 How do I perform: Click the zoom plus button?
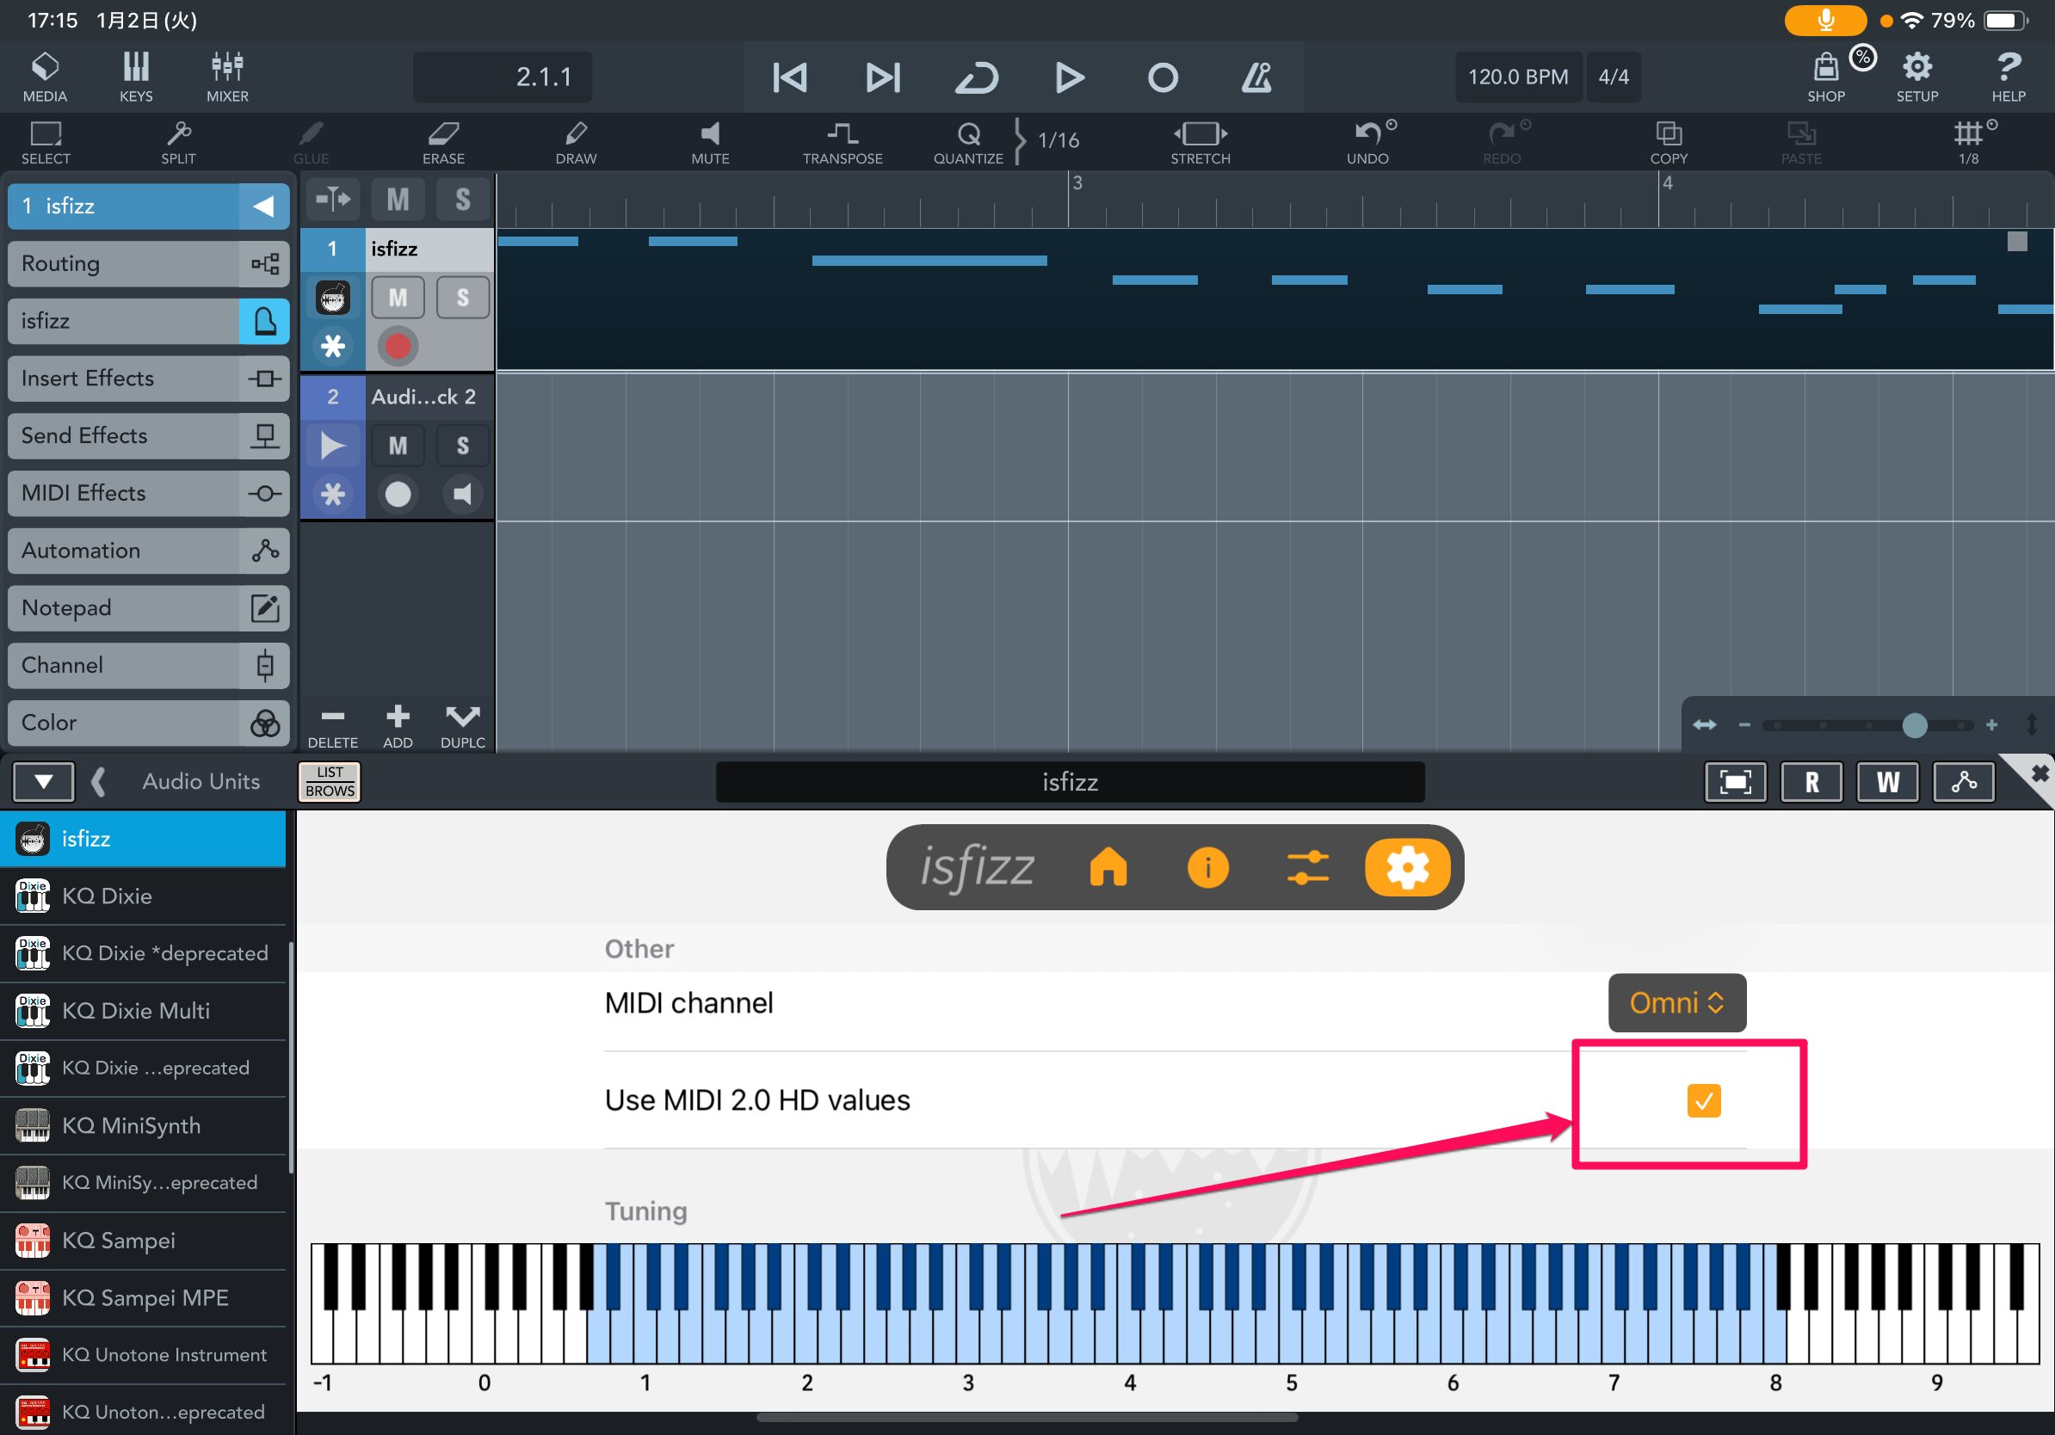(x=1991, y=724)
